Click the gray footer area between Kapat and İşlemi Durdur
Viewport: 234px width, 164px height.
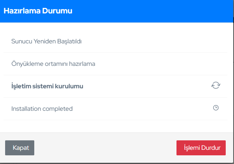click(x=104, y=148)
